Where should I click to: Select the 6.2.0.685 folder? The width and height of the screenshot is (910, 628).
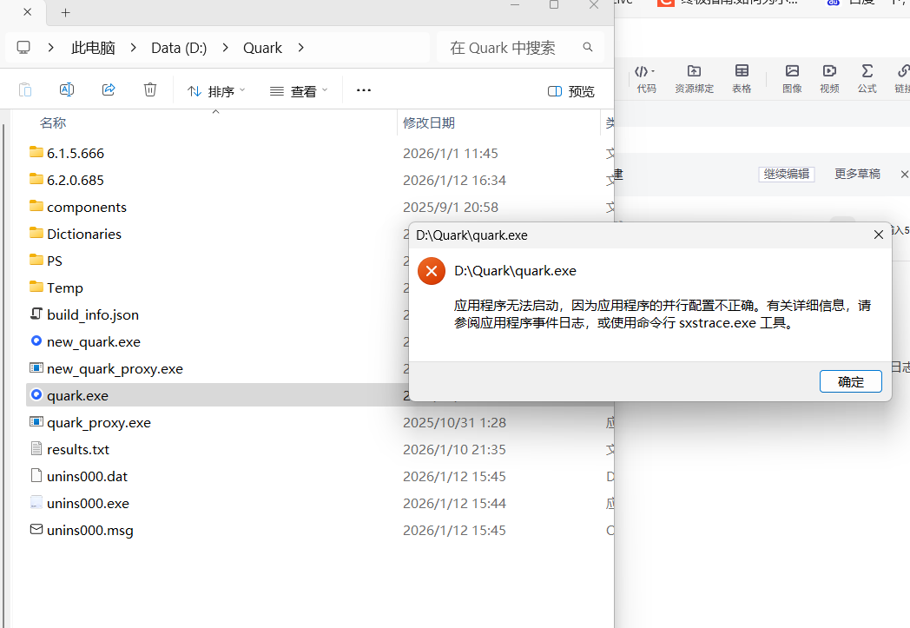76,180
